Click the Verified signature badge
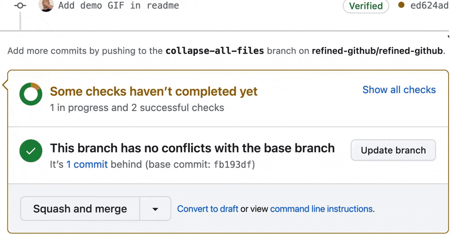Screen dimensions: 451x235 pos(366,6)
